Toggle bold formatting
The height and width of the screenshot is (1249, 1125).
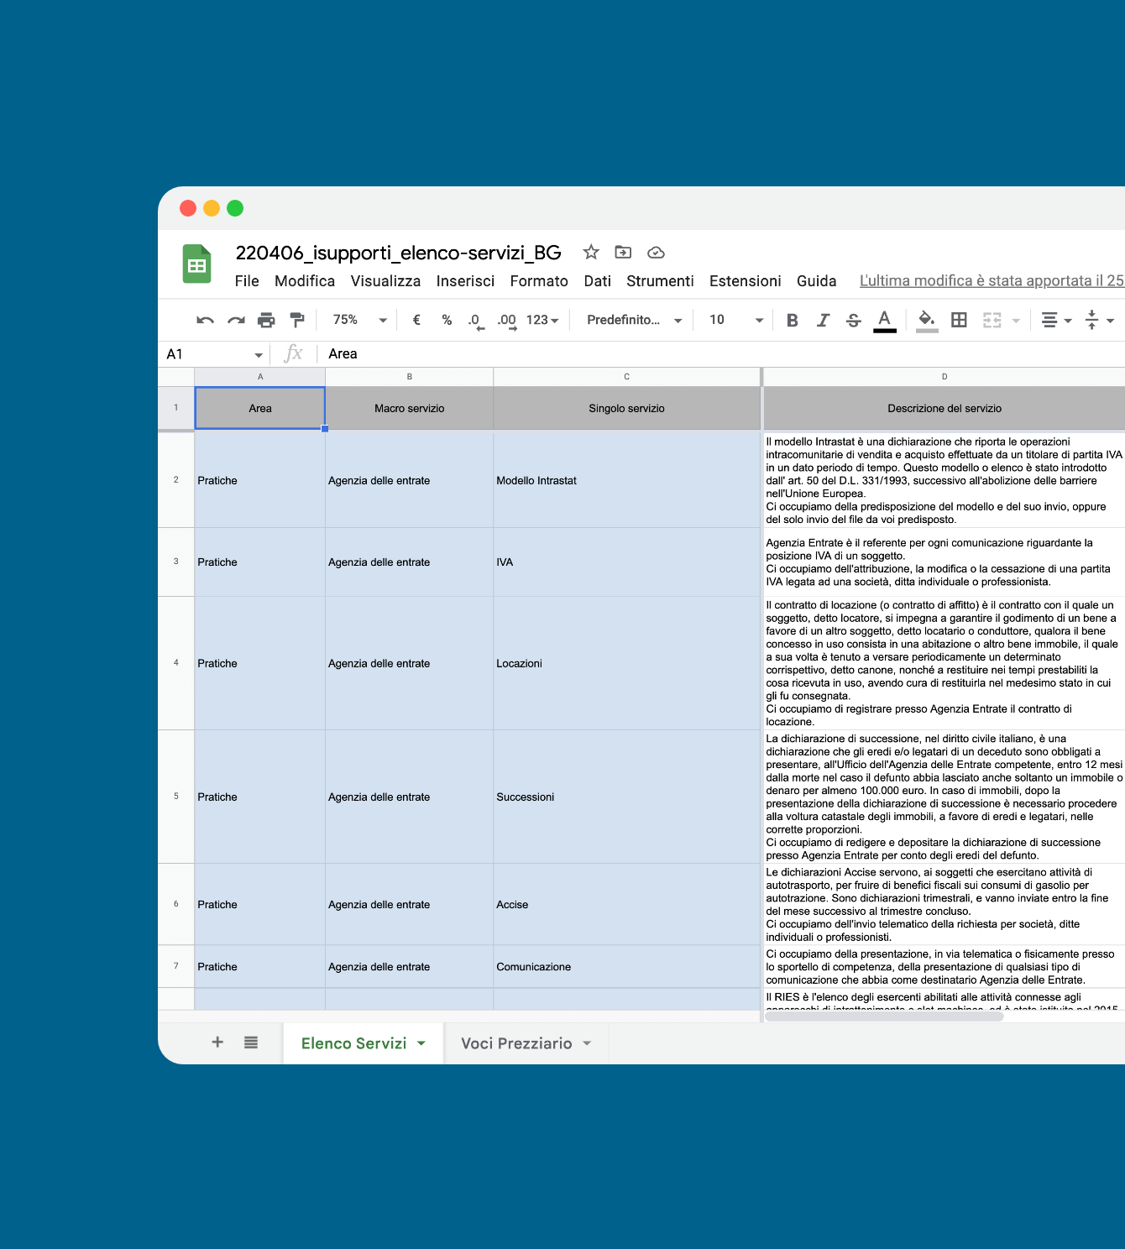tap(792, 320)
